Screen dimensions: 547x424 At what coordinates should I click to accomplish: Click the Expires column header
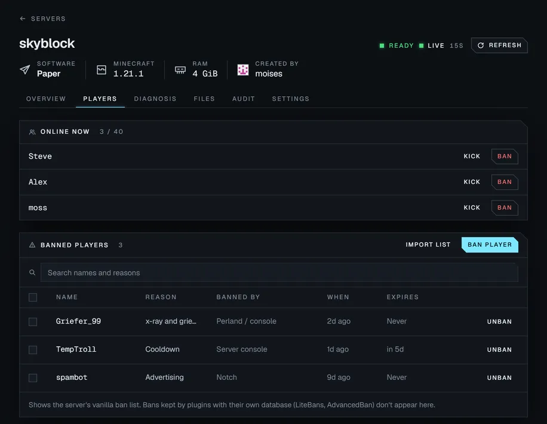coord(402,297)
